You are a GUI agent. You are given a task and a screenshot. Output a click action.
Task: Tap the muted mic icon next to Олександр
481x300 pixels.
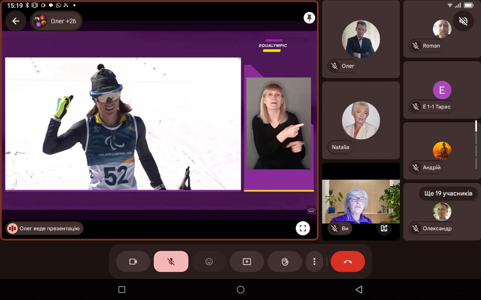tap(416, 228)
